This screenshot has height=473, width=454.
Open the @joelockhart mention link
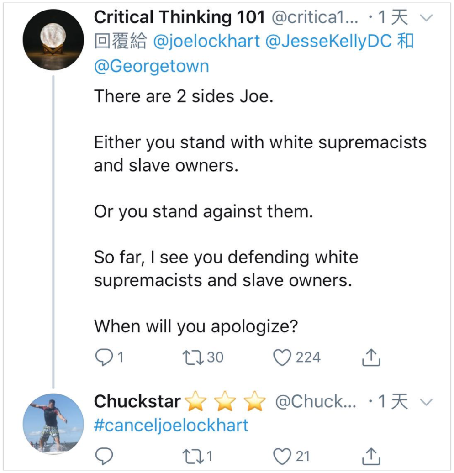[207, 42]
